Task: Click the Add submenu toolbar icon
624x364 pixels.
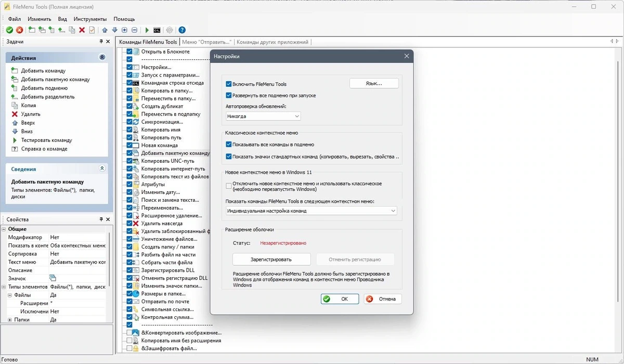Action: [51, 30]
